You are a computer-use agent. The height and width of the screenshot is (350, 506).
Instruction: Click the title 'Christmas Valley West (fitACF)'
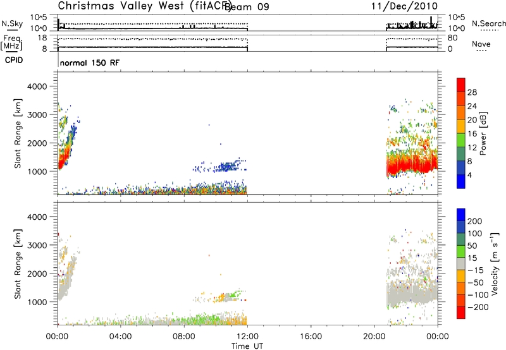[144, 6]
